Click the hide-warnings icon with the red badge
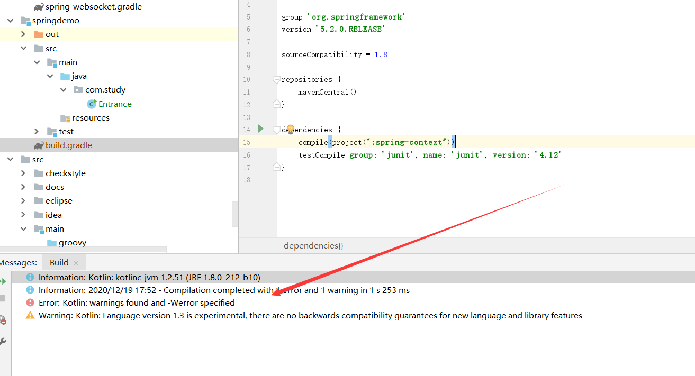The image size is (695, 376). (x=3, y=319)
